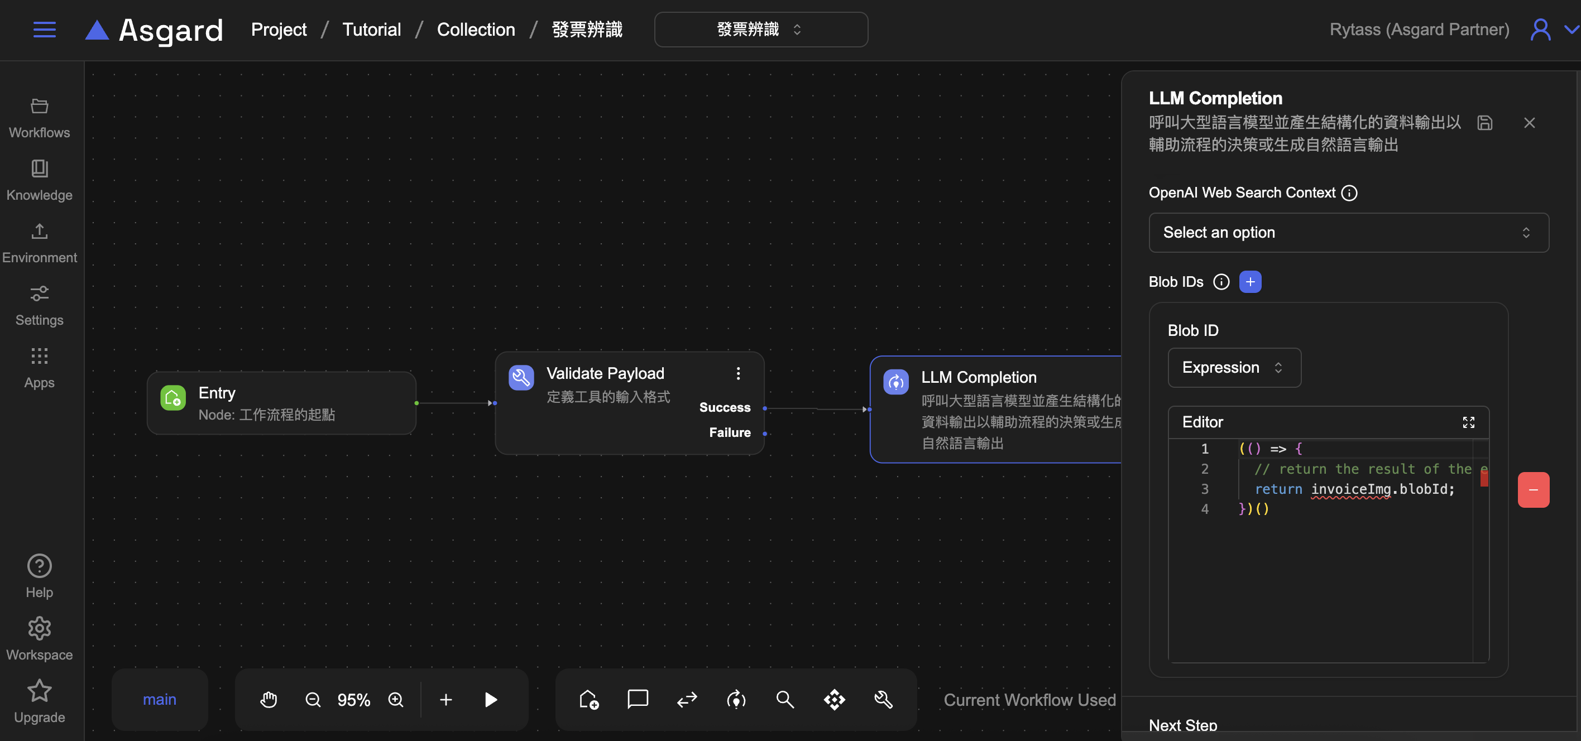Screen dimensions: 1581x741
Task: Switch to the Knowledge sidebar section
Action: coord(39,180)
